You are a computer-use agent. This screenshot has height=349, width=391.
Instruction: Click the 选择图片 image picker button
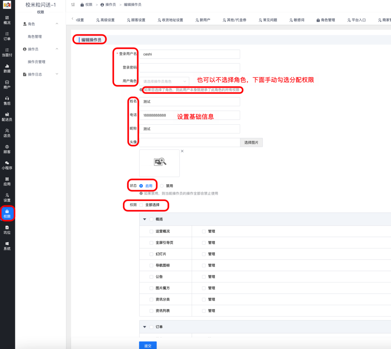251,142
